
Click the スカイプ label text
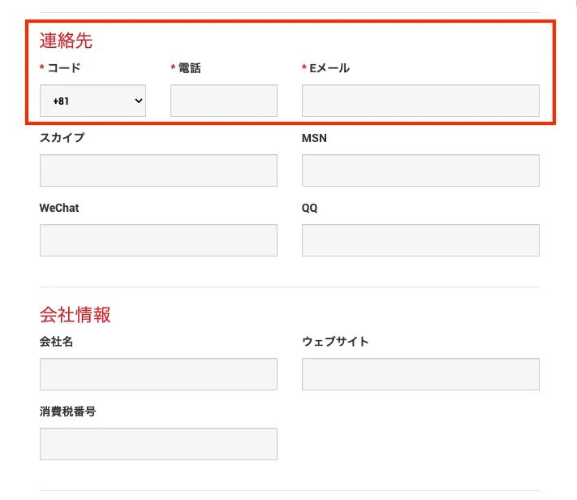tap(62, 138)
